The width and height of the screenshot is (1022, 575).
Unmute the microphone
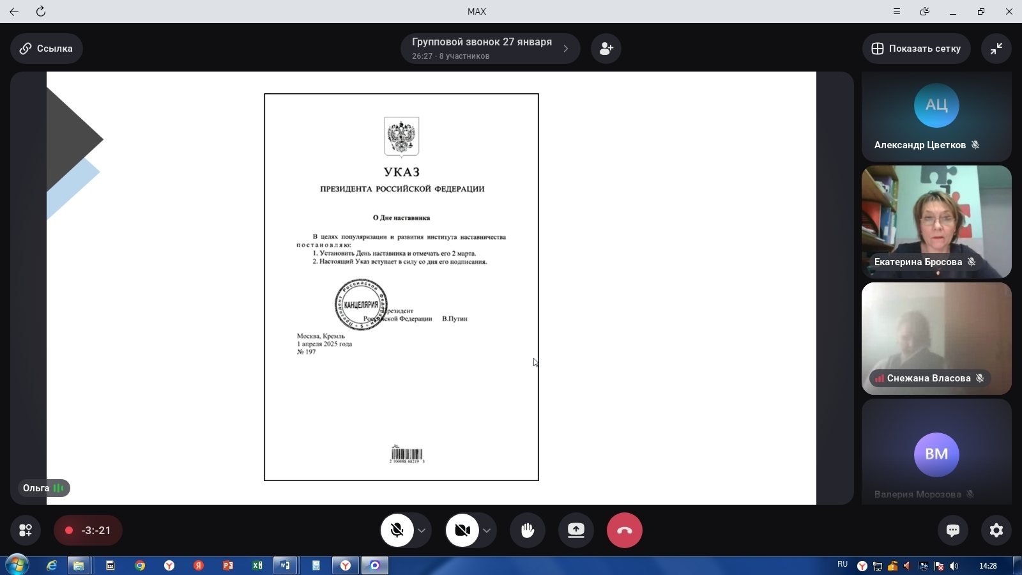(397, 530)
